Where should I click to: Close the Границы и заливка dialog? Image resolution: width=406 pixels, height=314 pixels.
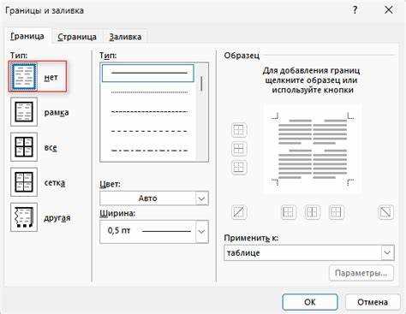(x=389, y=10)
